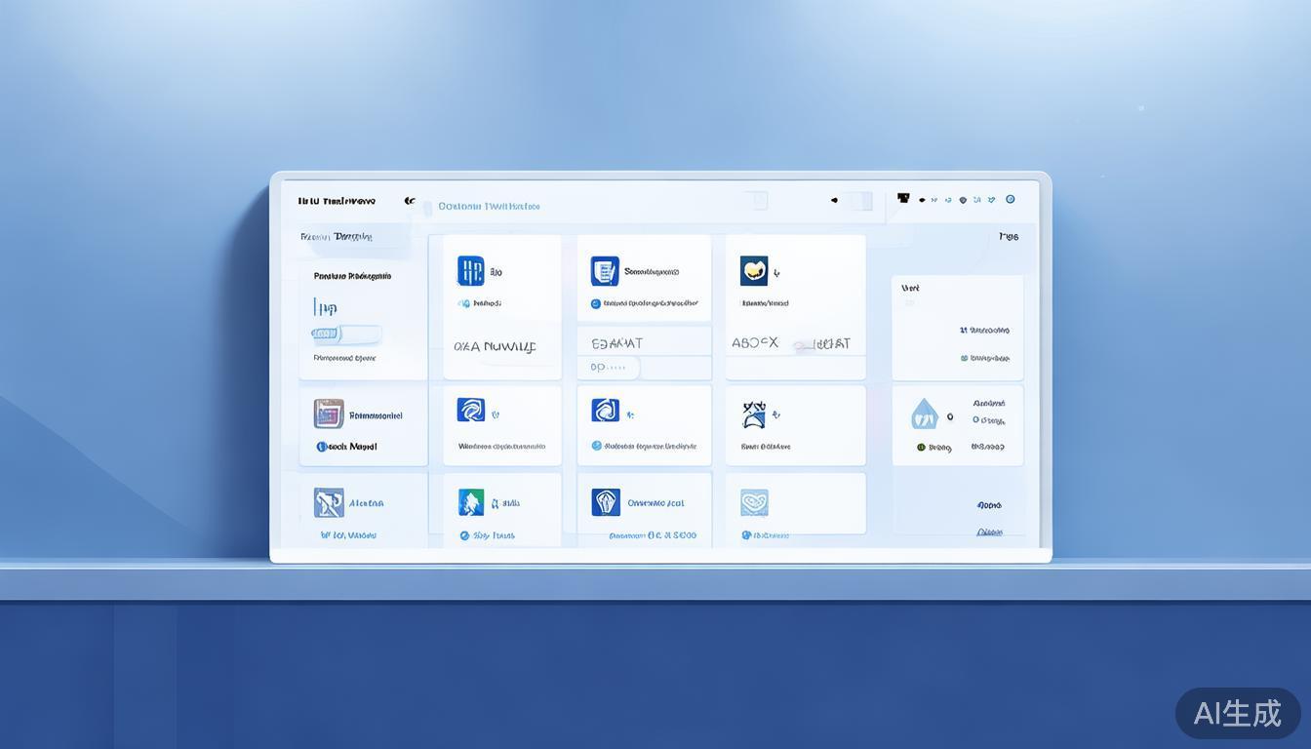Click the ABOCX label in the third tile
The image size is (1311, 749).
tap(755, 343)
